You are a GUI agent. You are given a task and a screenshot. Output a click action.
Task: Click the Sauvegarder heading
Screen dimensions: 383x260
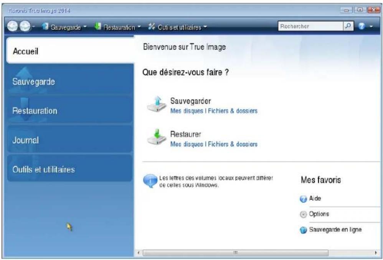(x=190, y=101)
